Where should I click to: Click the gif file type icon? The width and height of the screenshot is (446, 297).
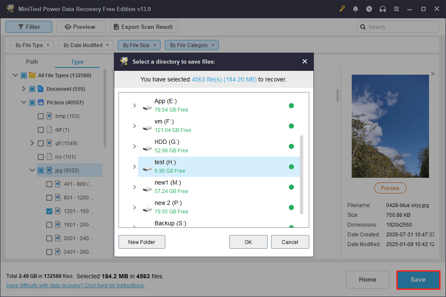49,143
